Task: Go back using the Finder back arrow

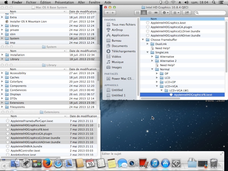Action: pos(107,13)
